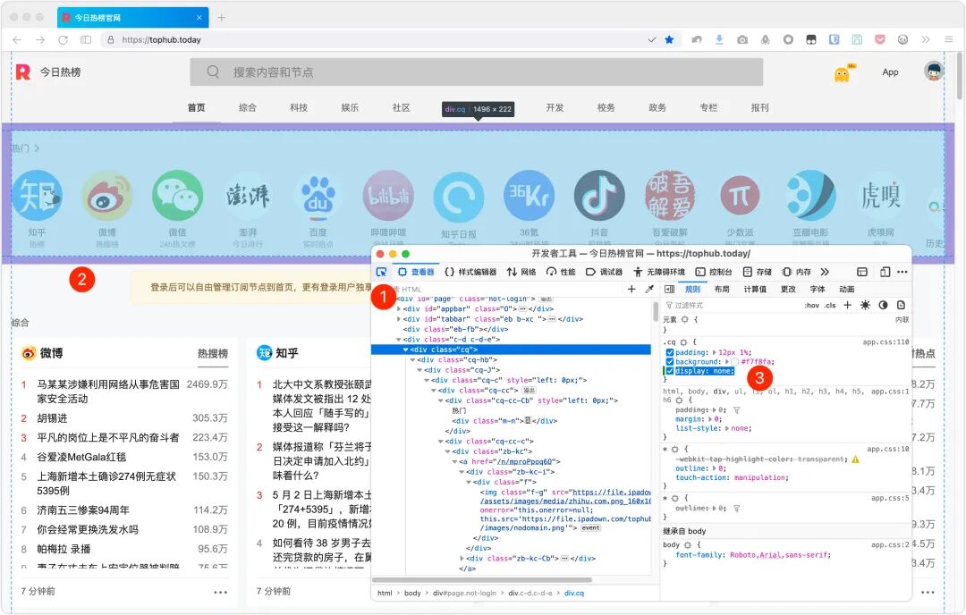Toggle print media simulation page icon
The height and width of the screenshot is (615, 966).
[x=902, y=305]
